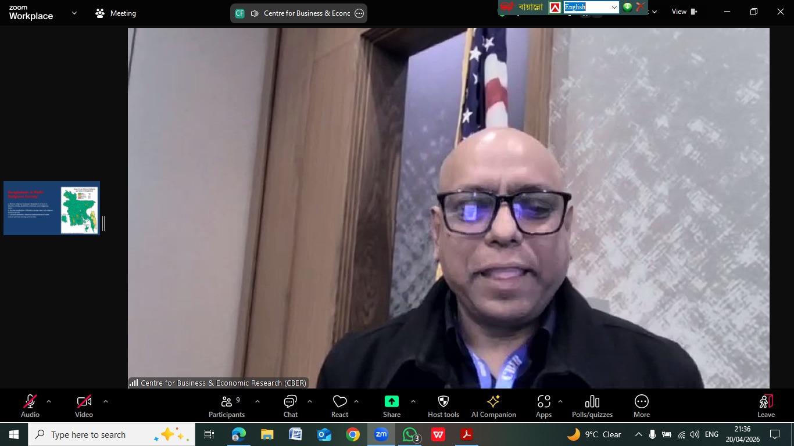The height and width of the screenshot is (446, 794).
Task: Select the shared slide thumbnail
Action: coord(52,208)
